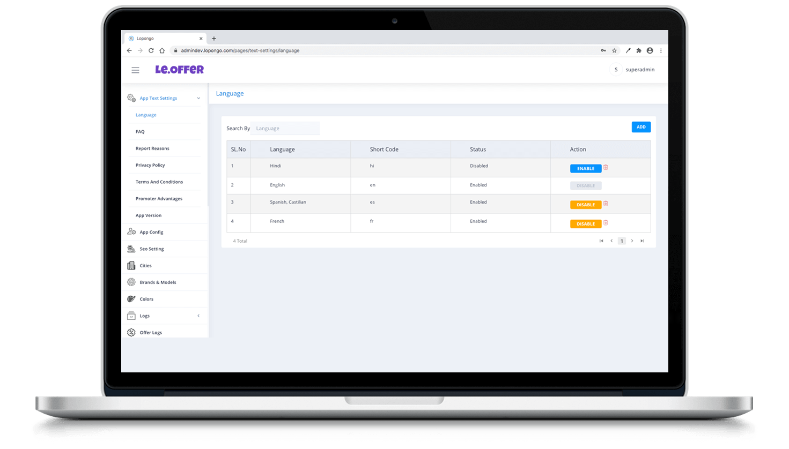The width and height of the screenshot is (789, 449).
Task: Click the Brands & Models icon
Action: click(131, 282)
